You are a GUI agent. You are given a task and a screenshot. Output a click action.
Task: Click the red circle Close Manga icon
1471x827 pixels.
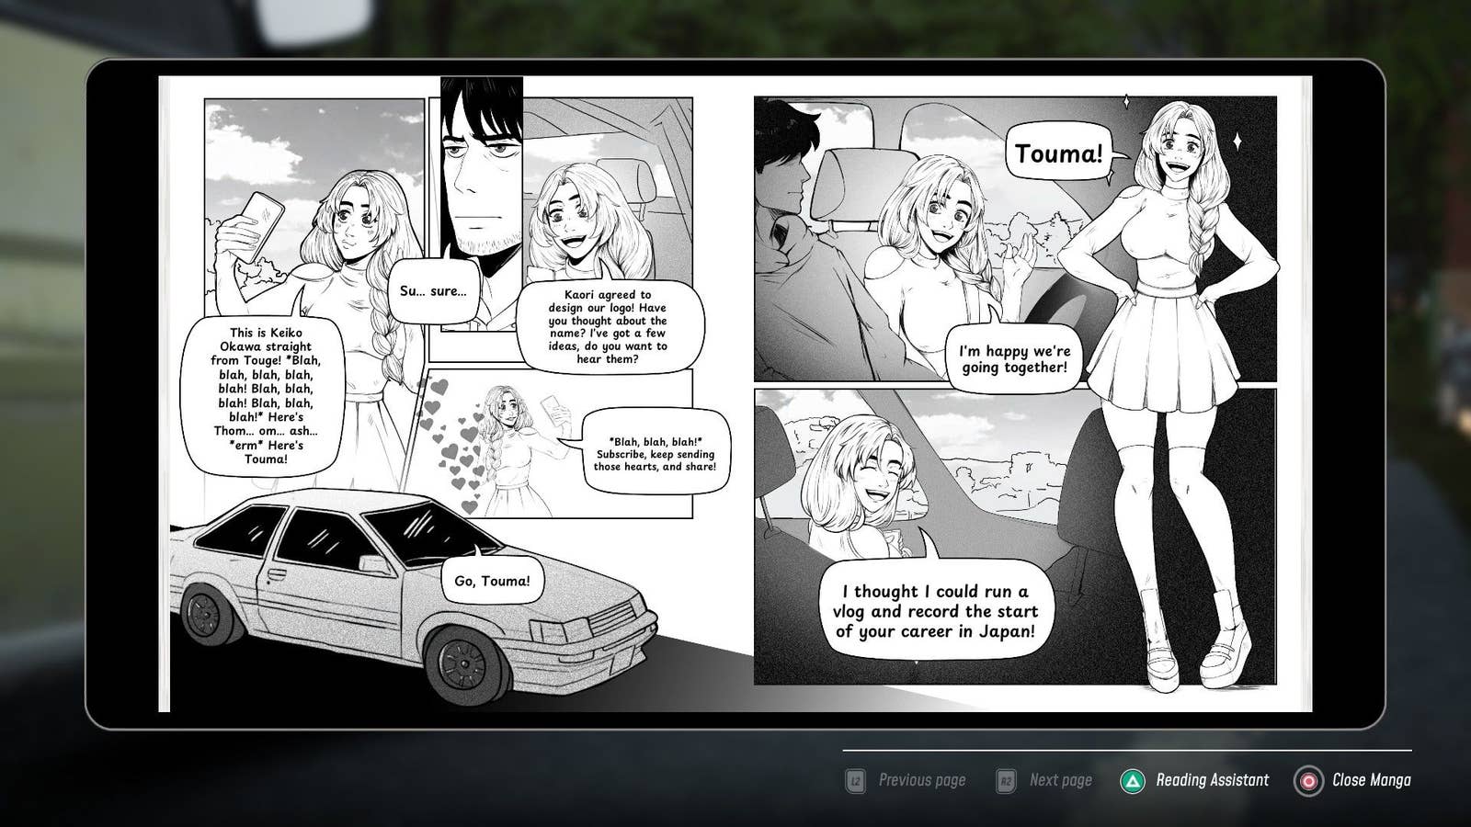1307,781
